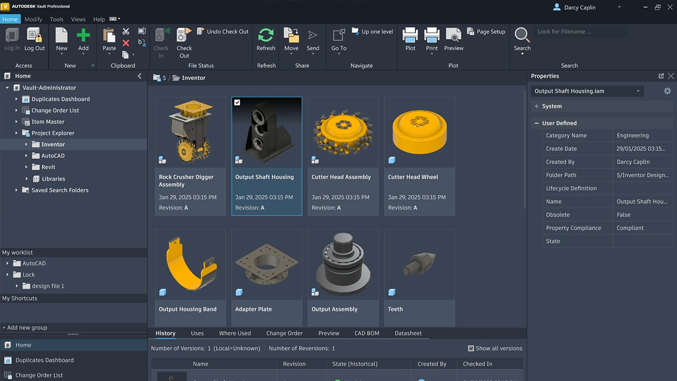Click the Inventor breadcrumb link
Screen dimensions: 677x381
[x=194, y=78]
